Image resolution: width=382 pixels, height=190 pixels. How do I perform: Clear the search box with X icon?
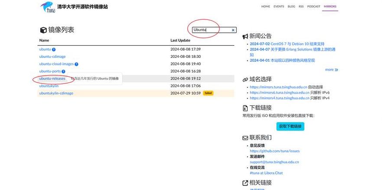(x=233, y=30)
